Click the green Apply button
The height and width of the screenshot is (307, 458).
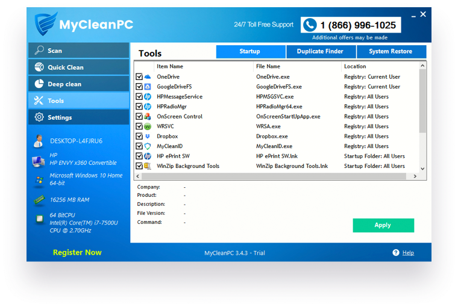383,225
